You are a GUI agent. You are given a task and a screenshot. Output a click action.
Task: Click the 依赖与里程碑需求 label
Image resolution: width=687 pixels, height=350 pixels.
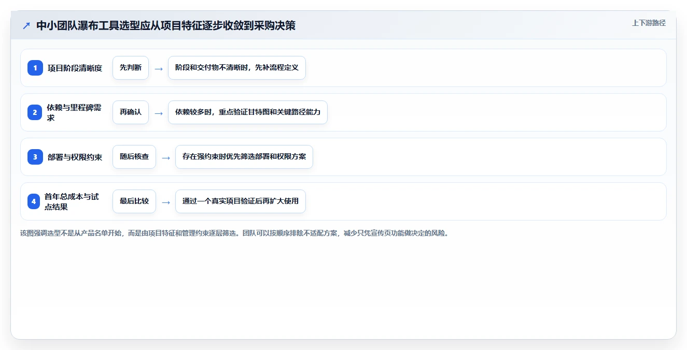click(x=74, y=112)
